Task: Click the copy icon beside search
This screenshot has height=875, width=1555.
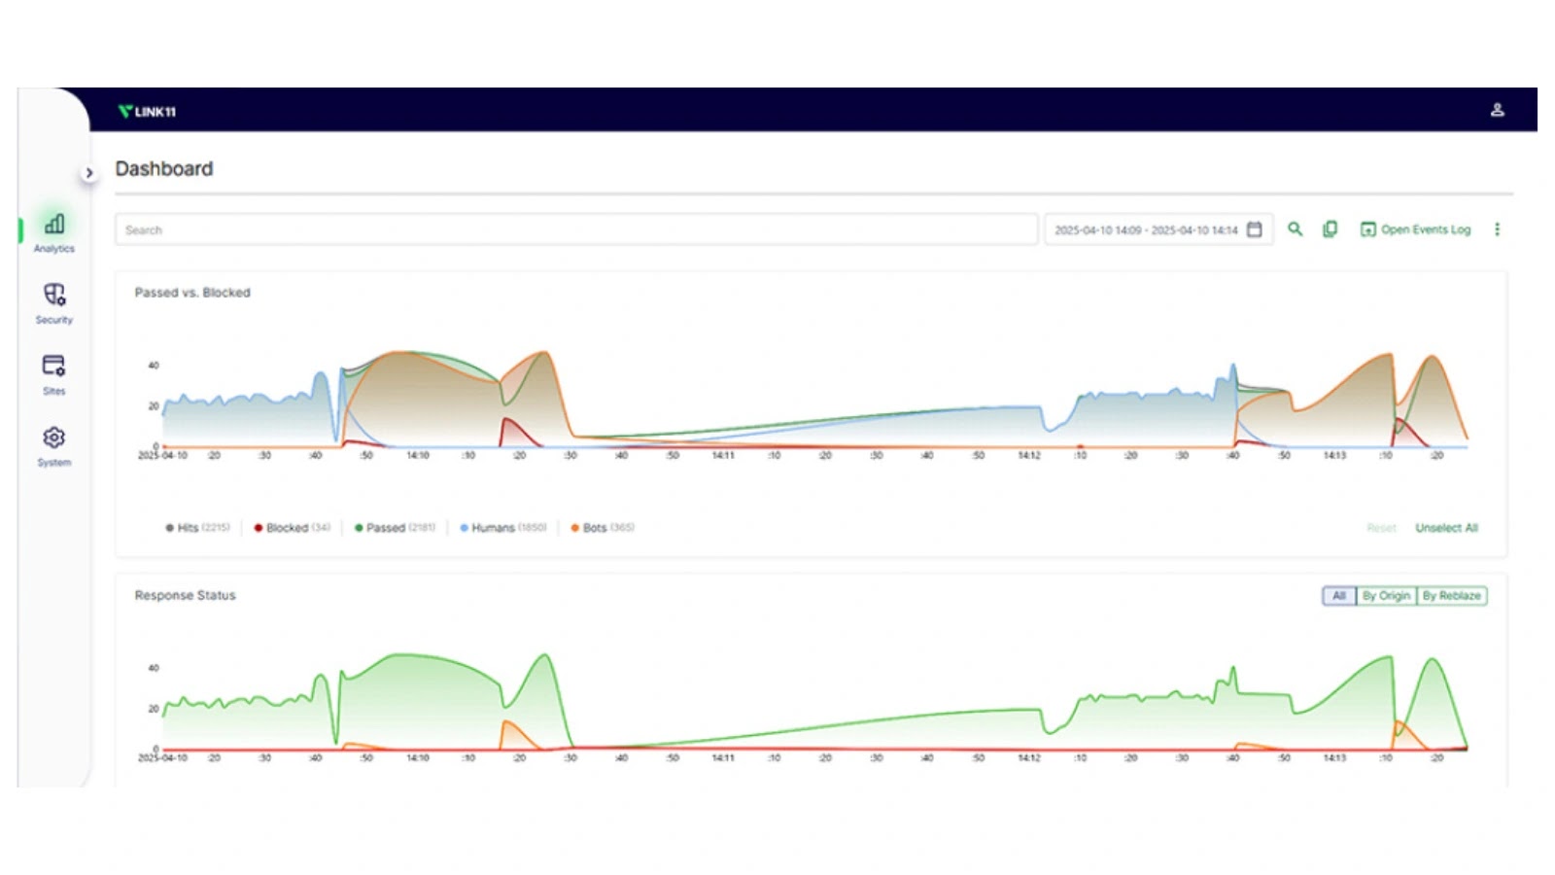Action: pos(1330,229)
